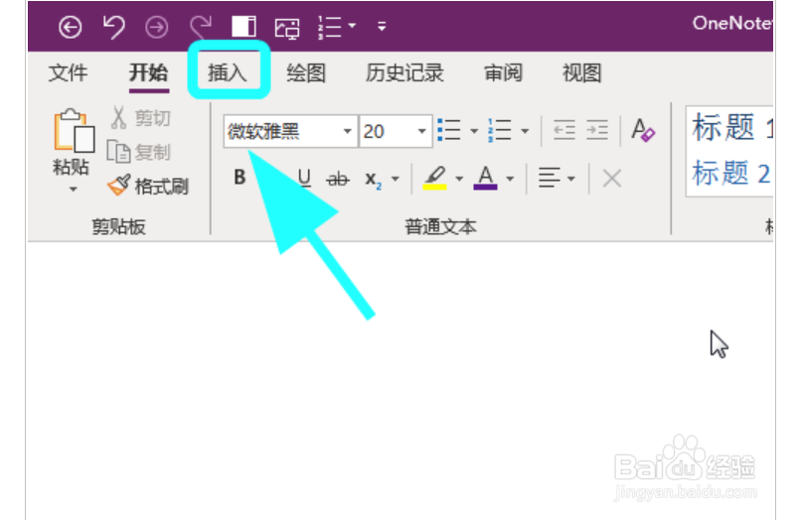Screen dimensions: 801x520
Task: Open highlight color dropdown arrow
Action: [x=459, y=179]
